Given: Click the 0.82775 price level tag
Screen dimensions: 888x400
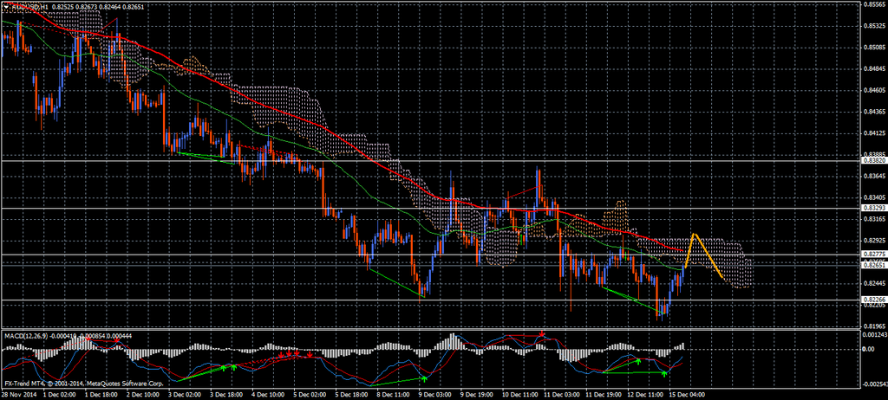Looking at the screenshot, I should point(873,254).
